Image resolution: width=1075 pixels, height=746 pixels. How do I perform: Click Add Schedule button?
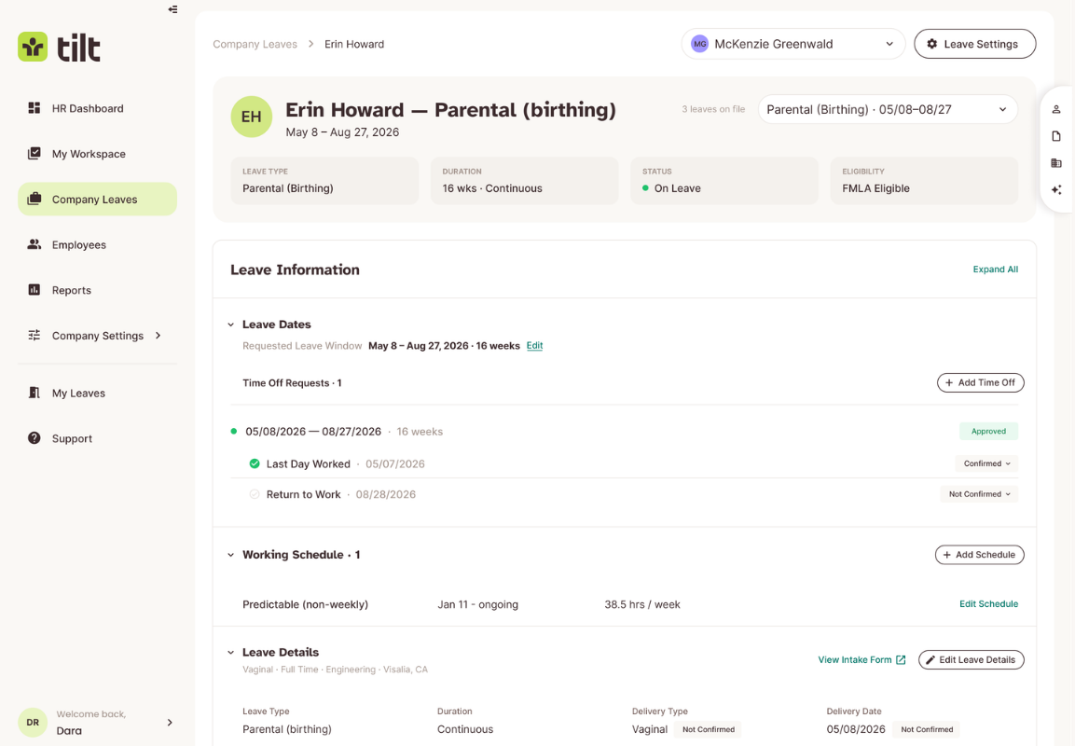[980, 555]
